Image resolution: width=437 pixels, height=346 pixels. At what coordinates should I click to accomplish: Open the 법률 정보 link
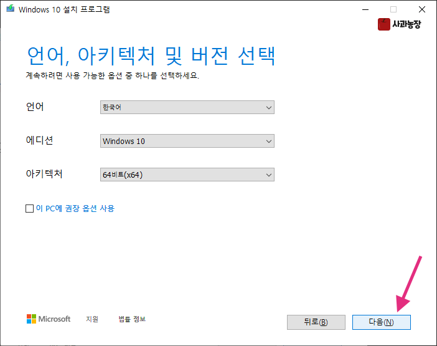(x=132, y=319)
